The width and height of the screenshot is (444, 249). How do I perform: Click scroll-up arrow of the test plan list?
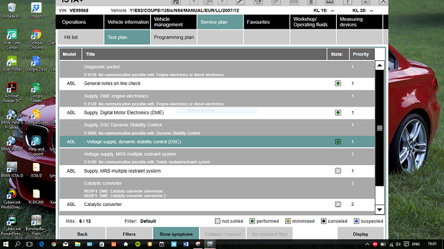pyautogui.click(x=380, y=65)
